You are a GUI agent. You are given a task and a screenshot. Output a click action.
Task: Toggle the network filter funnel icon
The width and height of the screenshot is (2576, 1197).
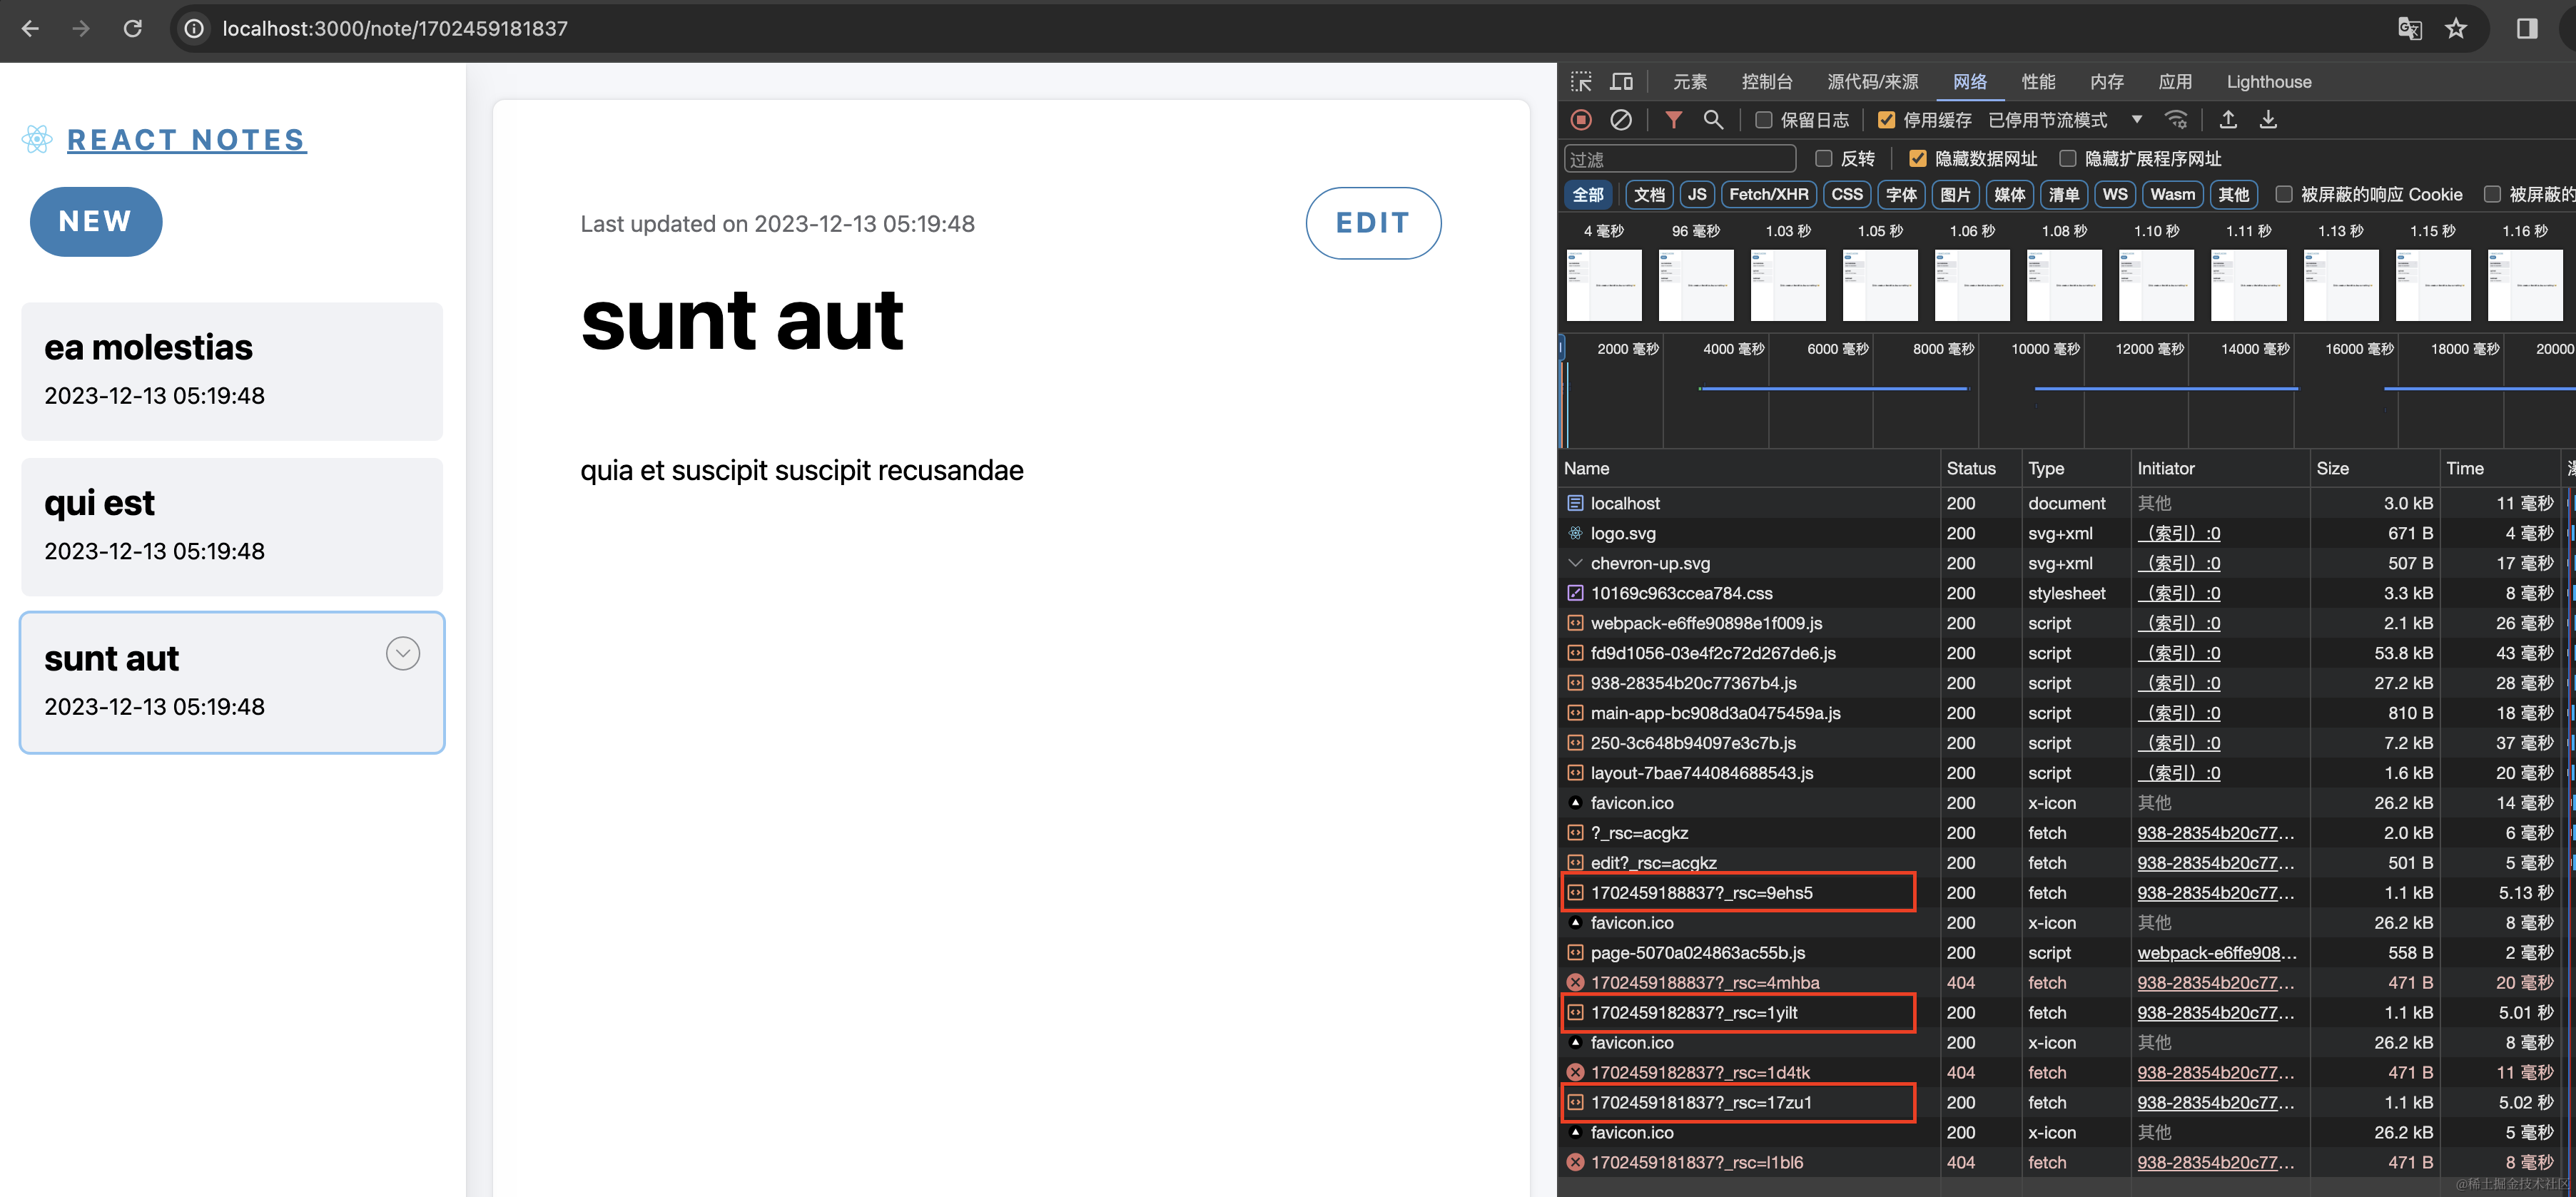[x=1673, y=120]
